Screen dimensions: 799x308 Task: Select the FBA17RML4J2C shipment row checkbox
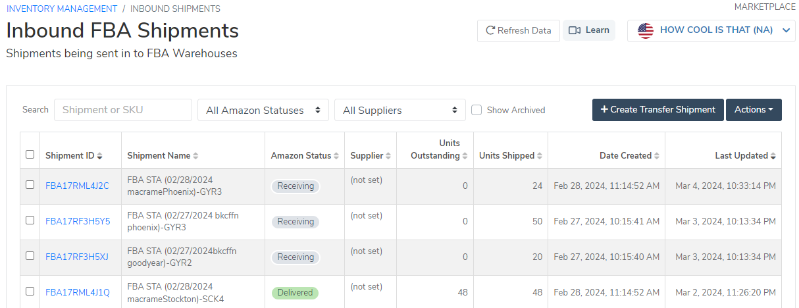[30, 185]
